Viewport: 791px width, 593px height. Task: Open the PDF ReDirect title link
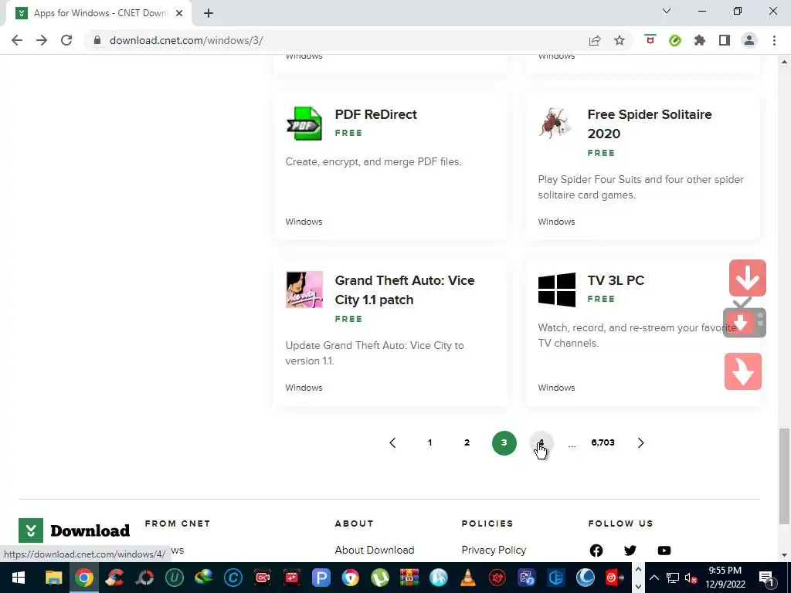376,114
